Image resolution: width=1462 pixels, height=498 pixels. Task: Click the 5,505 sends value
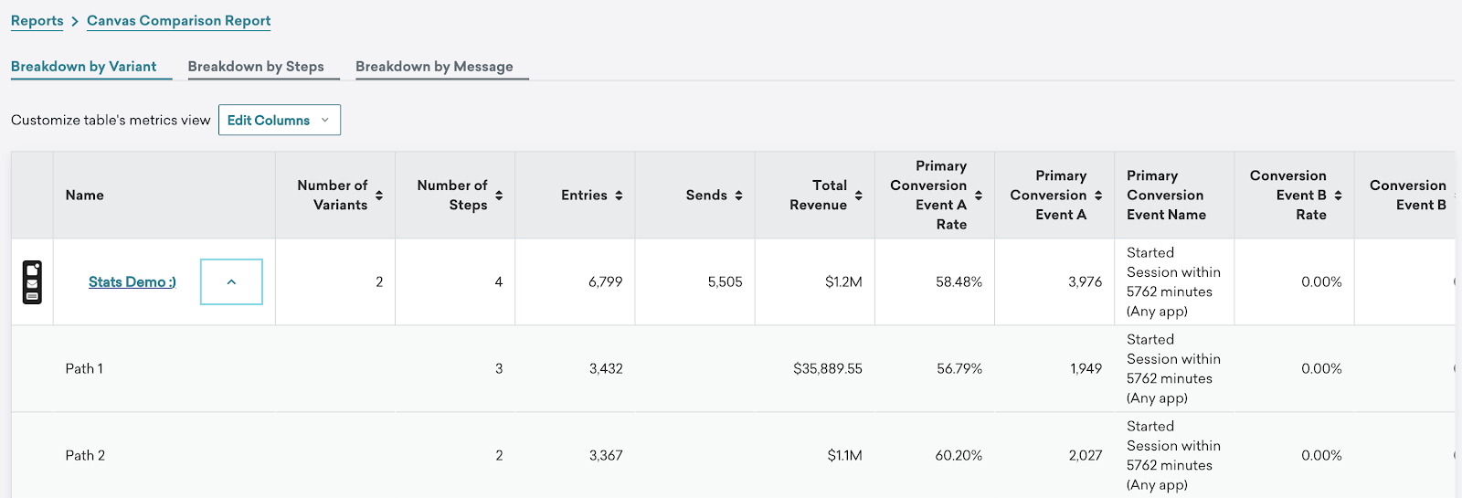(726, 282)
